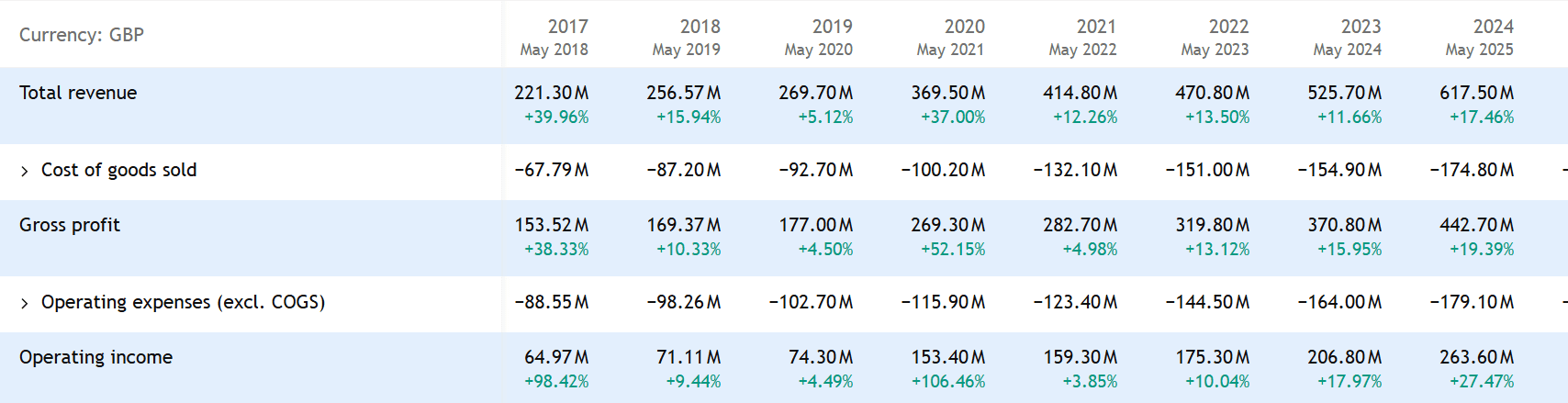
Task: Select 2023 operating income value 206.80M
Action: point(1344,357)
